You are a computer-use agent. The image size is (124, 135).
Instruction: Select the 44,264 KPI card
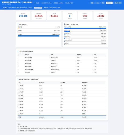54,16
